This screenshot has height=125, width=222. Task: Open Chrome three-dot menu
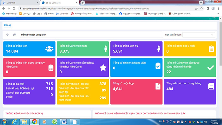coord(218,9)
